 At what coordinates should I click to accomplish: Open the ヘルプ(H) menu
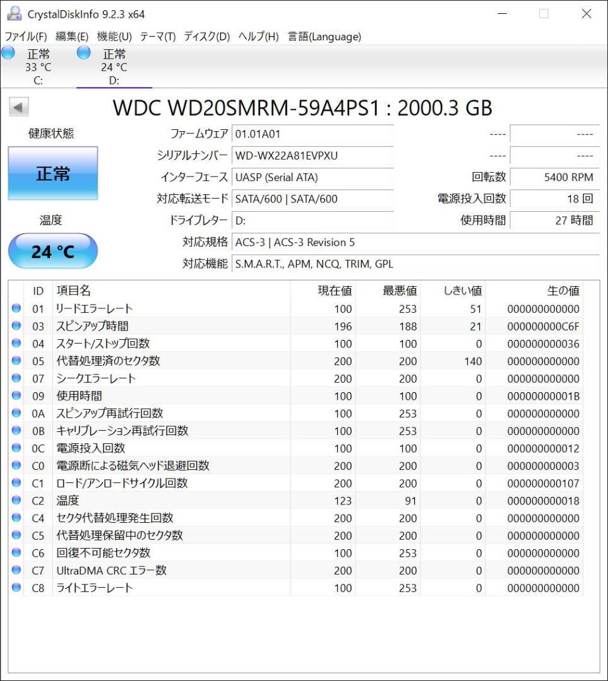point(258,37)
